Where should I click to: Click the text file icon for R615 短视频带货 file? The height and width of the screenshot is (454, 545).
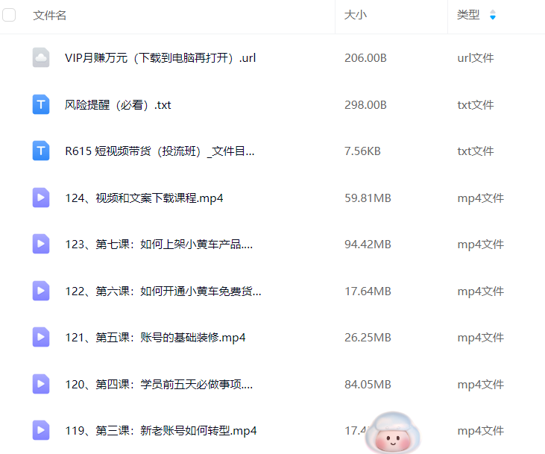pyautogui.click(x=41, y=151)
